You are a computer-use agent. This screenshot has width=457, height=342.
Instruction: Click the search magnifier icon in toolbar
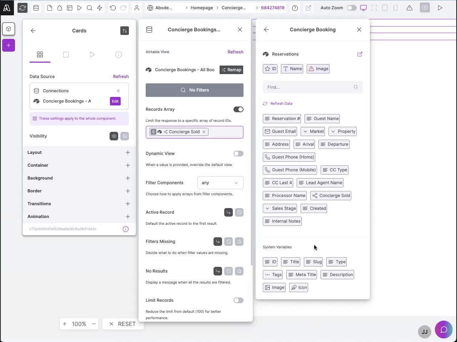90,7
